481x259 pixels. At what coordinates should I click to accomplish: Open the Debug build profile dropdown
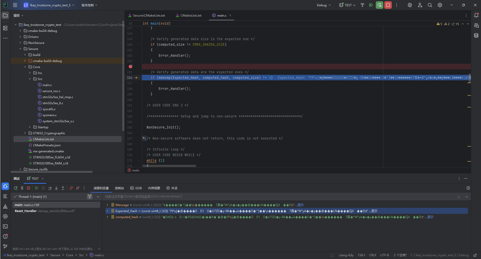324,5
